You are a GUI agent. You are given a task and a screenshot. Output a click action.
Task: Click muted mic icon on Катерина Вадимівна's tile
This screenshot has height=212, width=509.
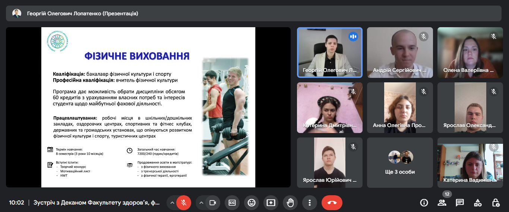tap(493, 147)
